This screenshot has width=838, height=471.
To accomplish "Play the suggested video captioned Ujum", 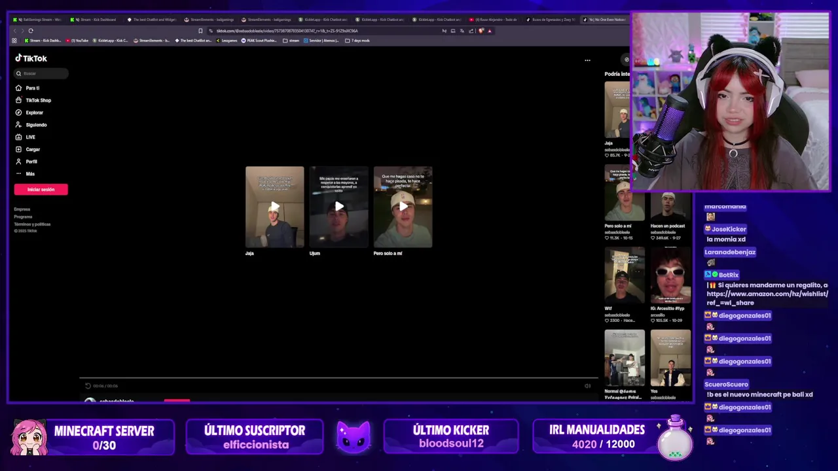I will click(x=338, y=207).
